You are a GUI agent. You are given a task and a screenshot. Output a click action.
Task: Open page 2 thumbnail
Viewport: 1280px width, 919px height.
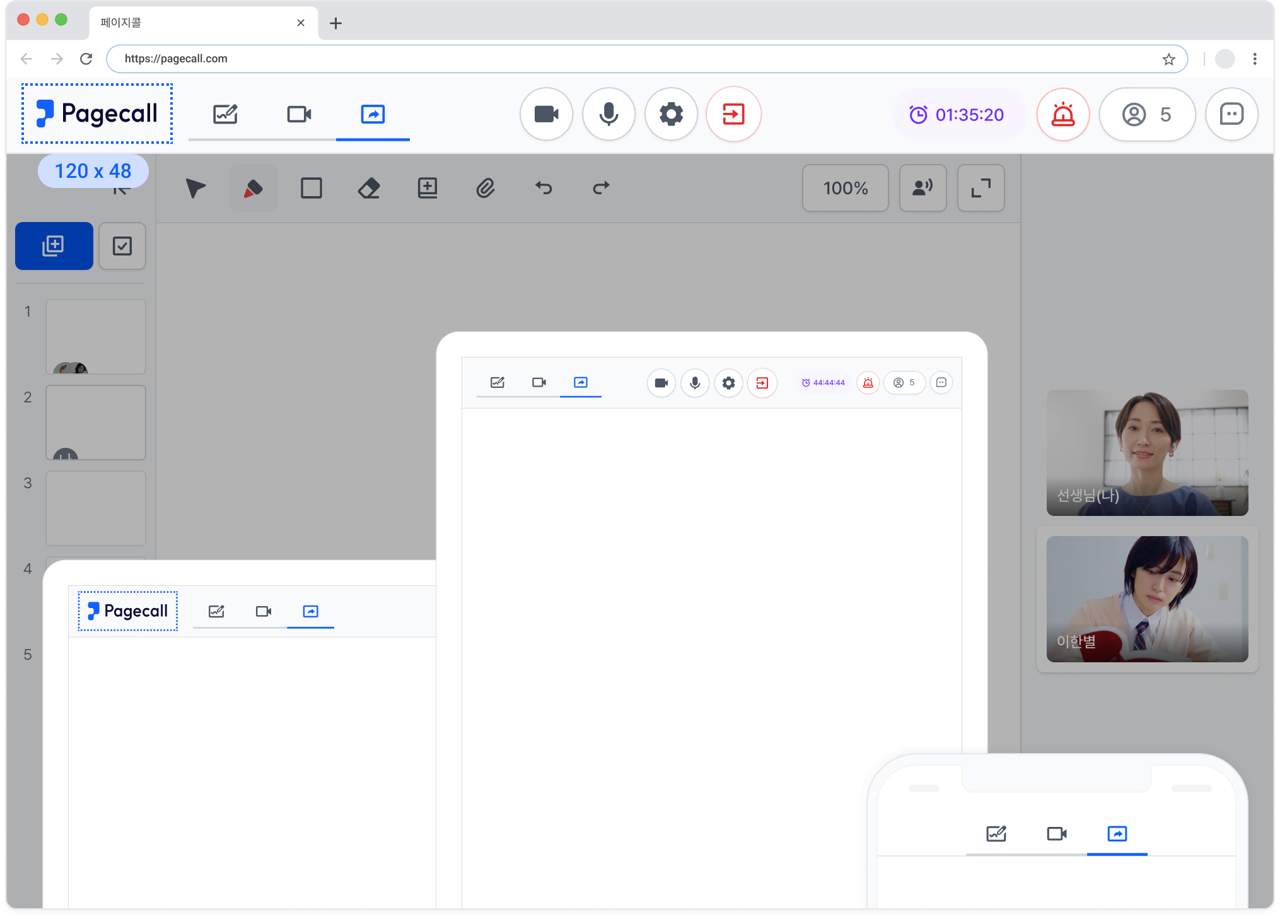point(96,423)
